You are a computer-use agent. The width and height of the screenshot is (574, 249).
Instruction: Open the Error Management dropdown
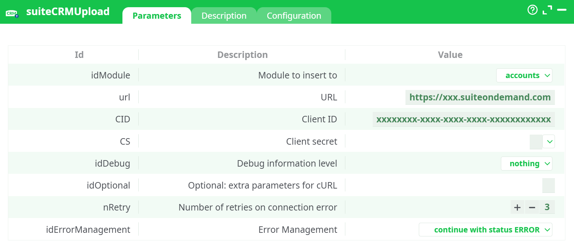coord(485,230)
